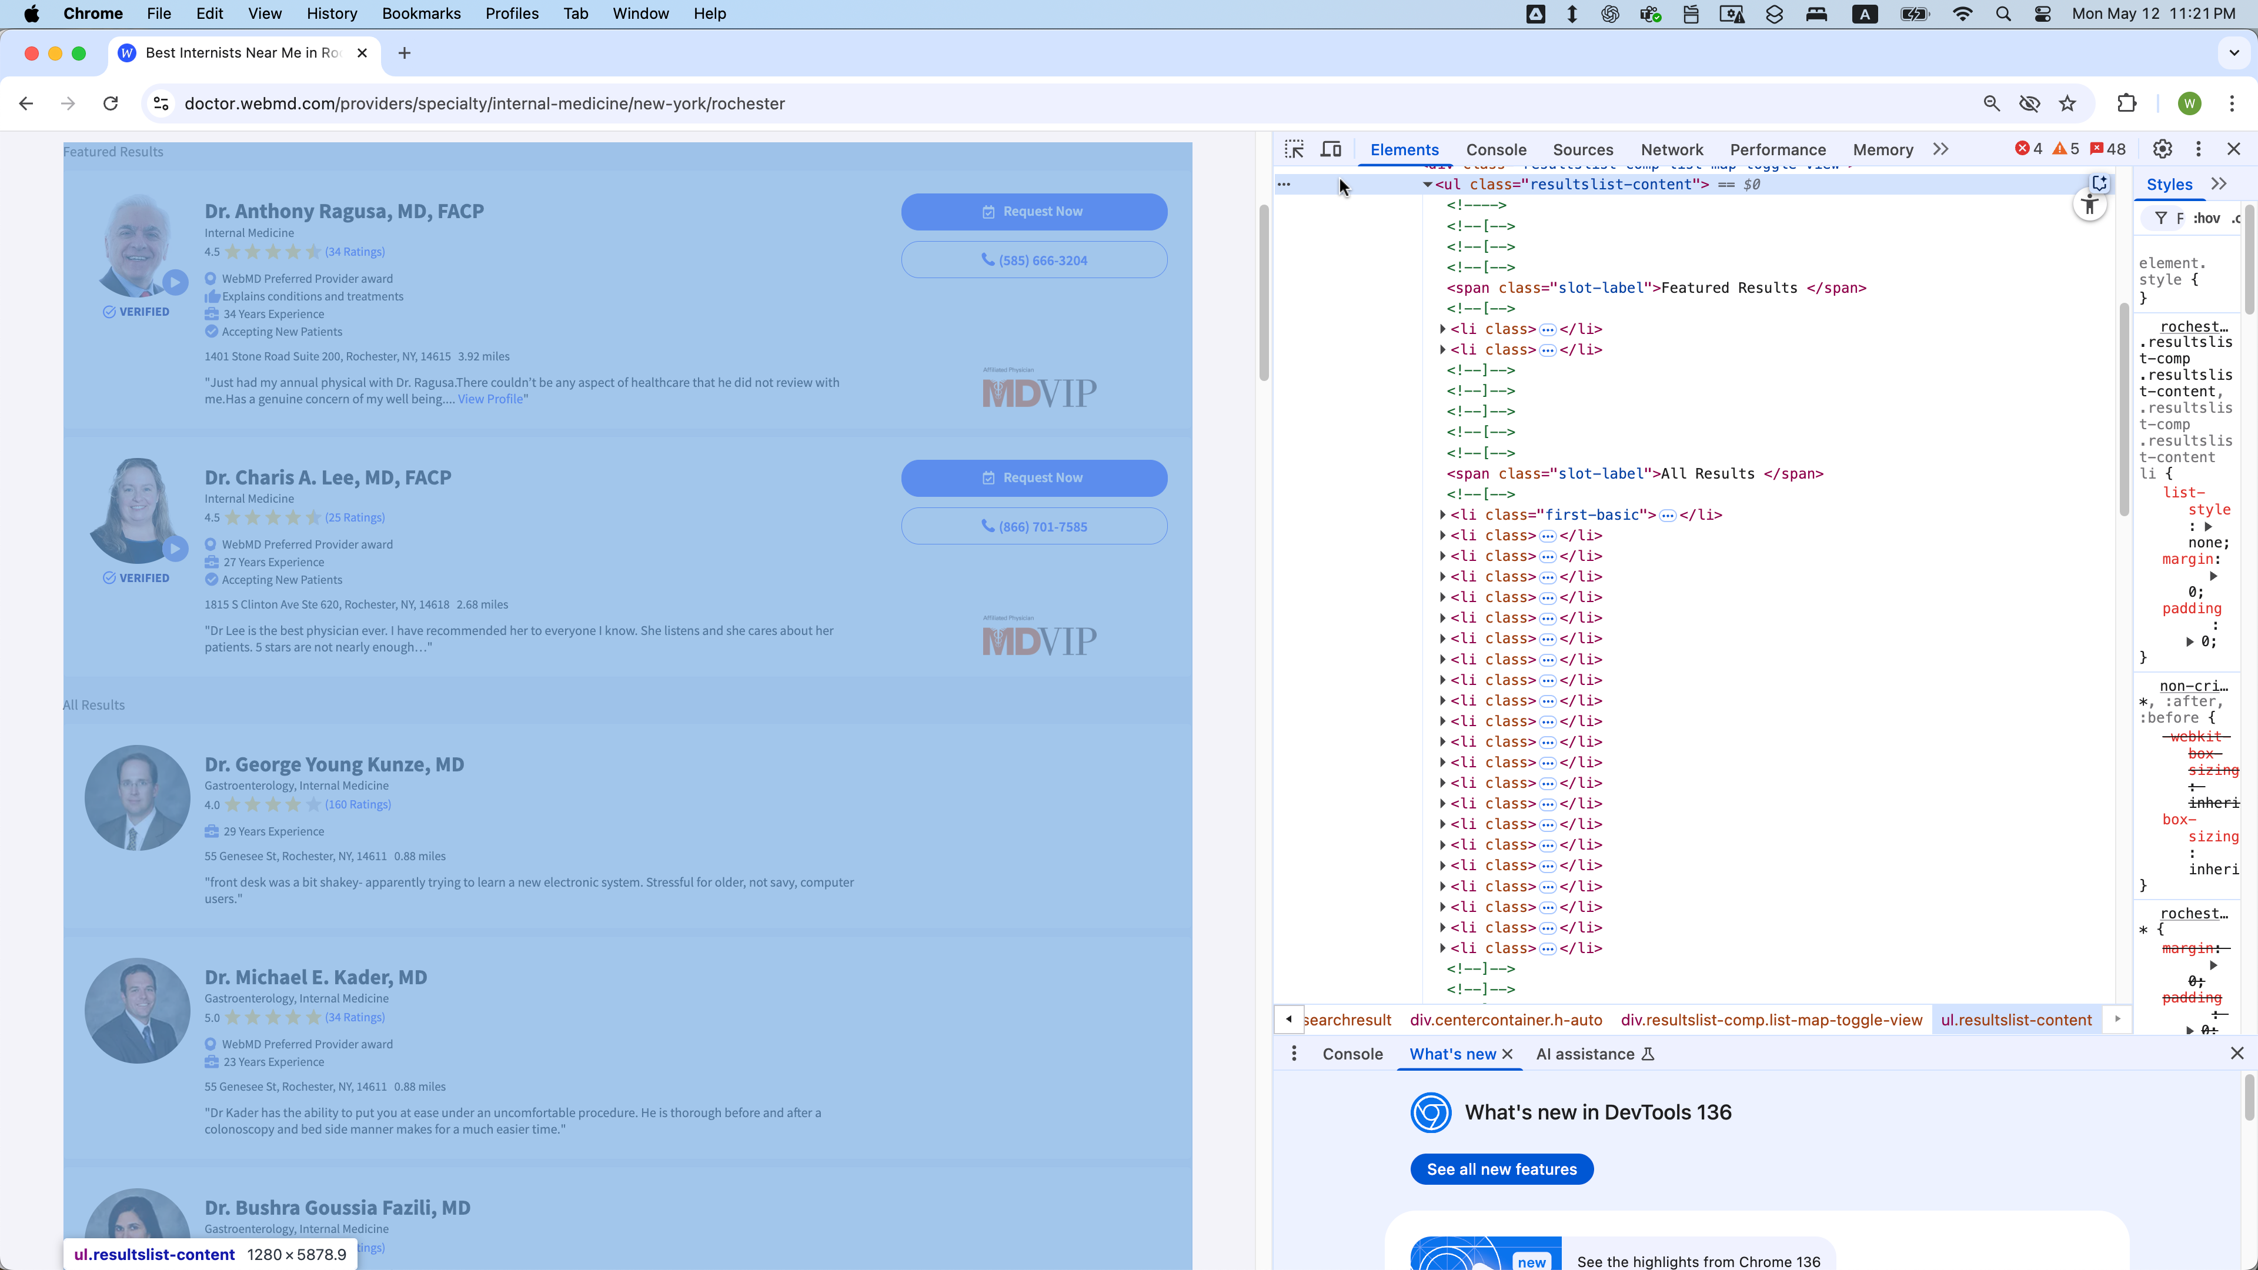
Task: Open Chrome extensions puzzle icon
Action: click(2126, 103)
